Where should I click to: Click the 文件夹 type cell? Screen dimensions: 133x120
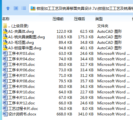pos(103,26)
